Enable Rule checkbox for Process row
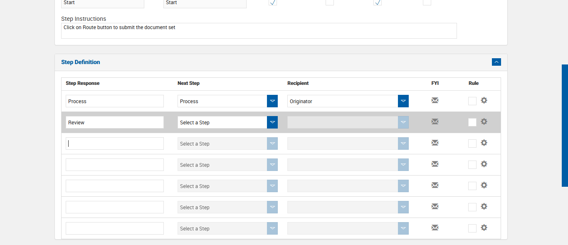This screenshot has width=568, height=245. point(472,101)
